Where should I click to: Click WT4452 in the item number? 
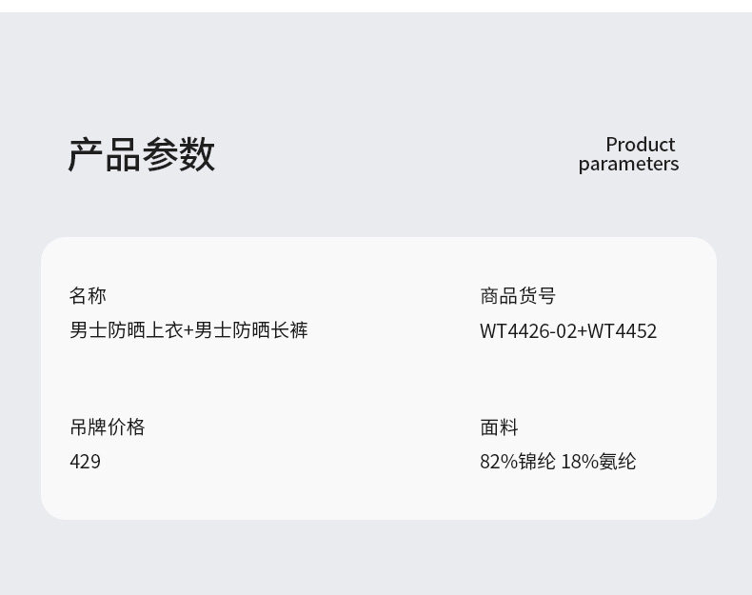pyautogui.click(x=623, y=331)
